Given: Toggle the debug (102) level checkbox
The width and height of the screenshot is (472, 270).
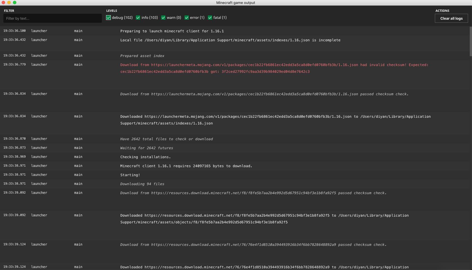Looking at the screenshot, I should [109, 18].
